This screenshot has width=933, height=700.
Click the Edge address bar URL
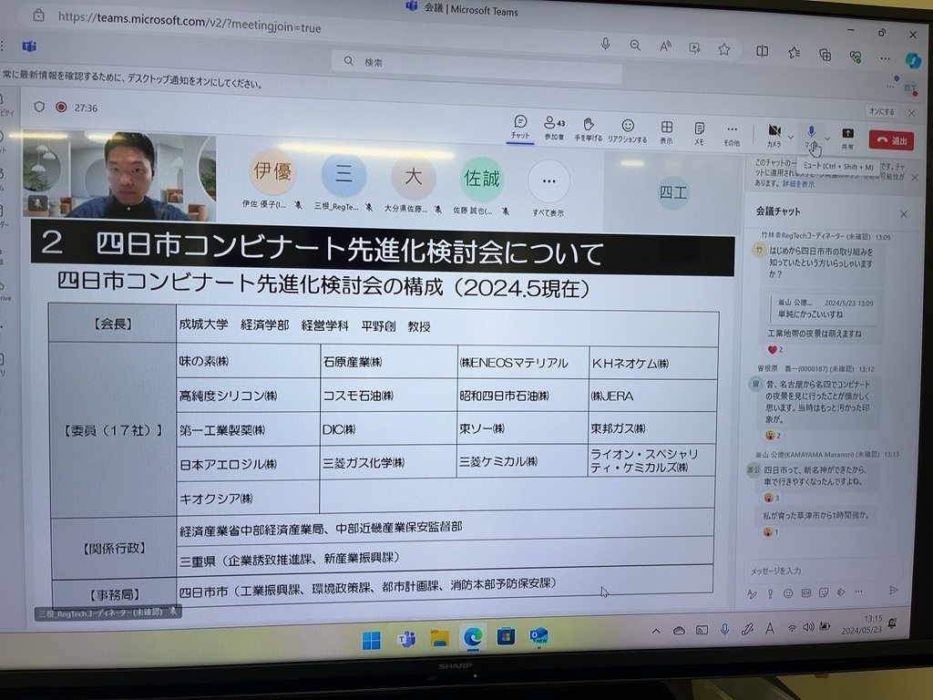190,23
